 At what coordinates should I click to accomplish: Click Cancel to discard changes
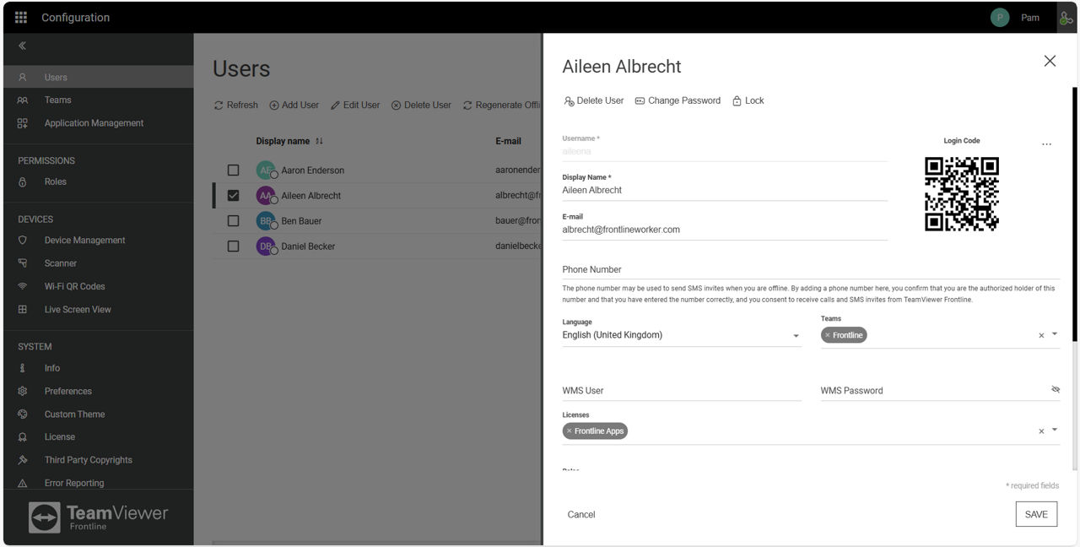click(x=581, y=514)
